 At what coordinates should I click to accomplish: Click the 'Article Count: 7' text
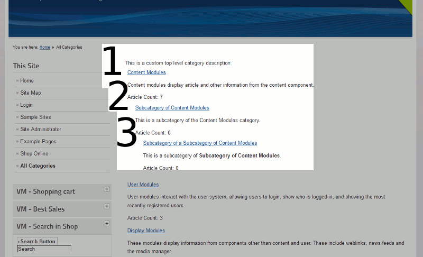coord(145,97)
